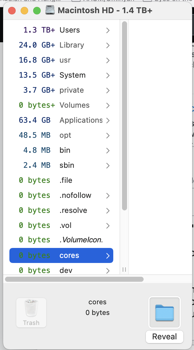Expand the Volumes folder chevron
194x350 pixels.
pyautogui.click(x=108, y=106)
